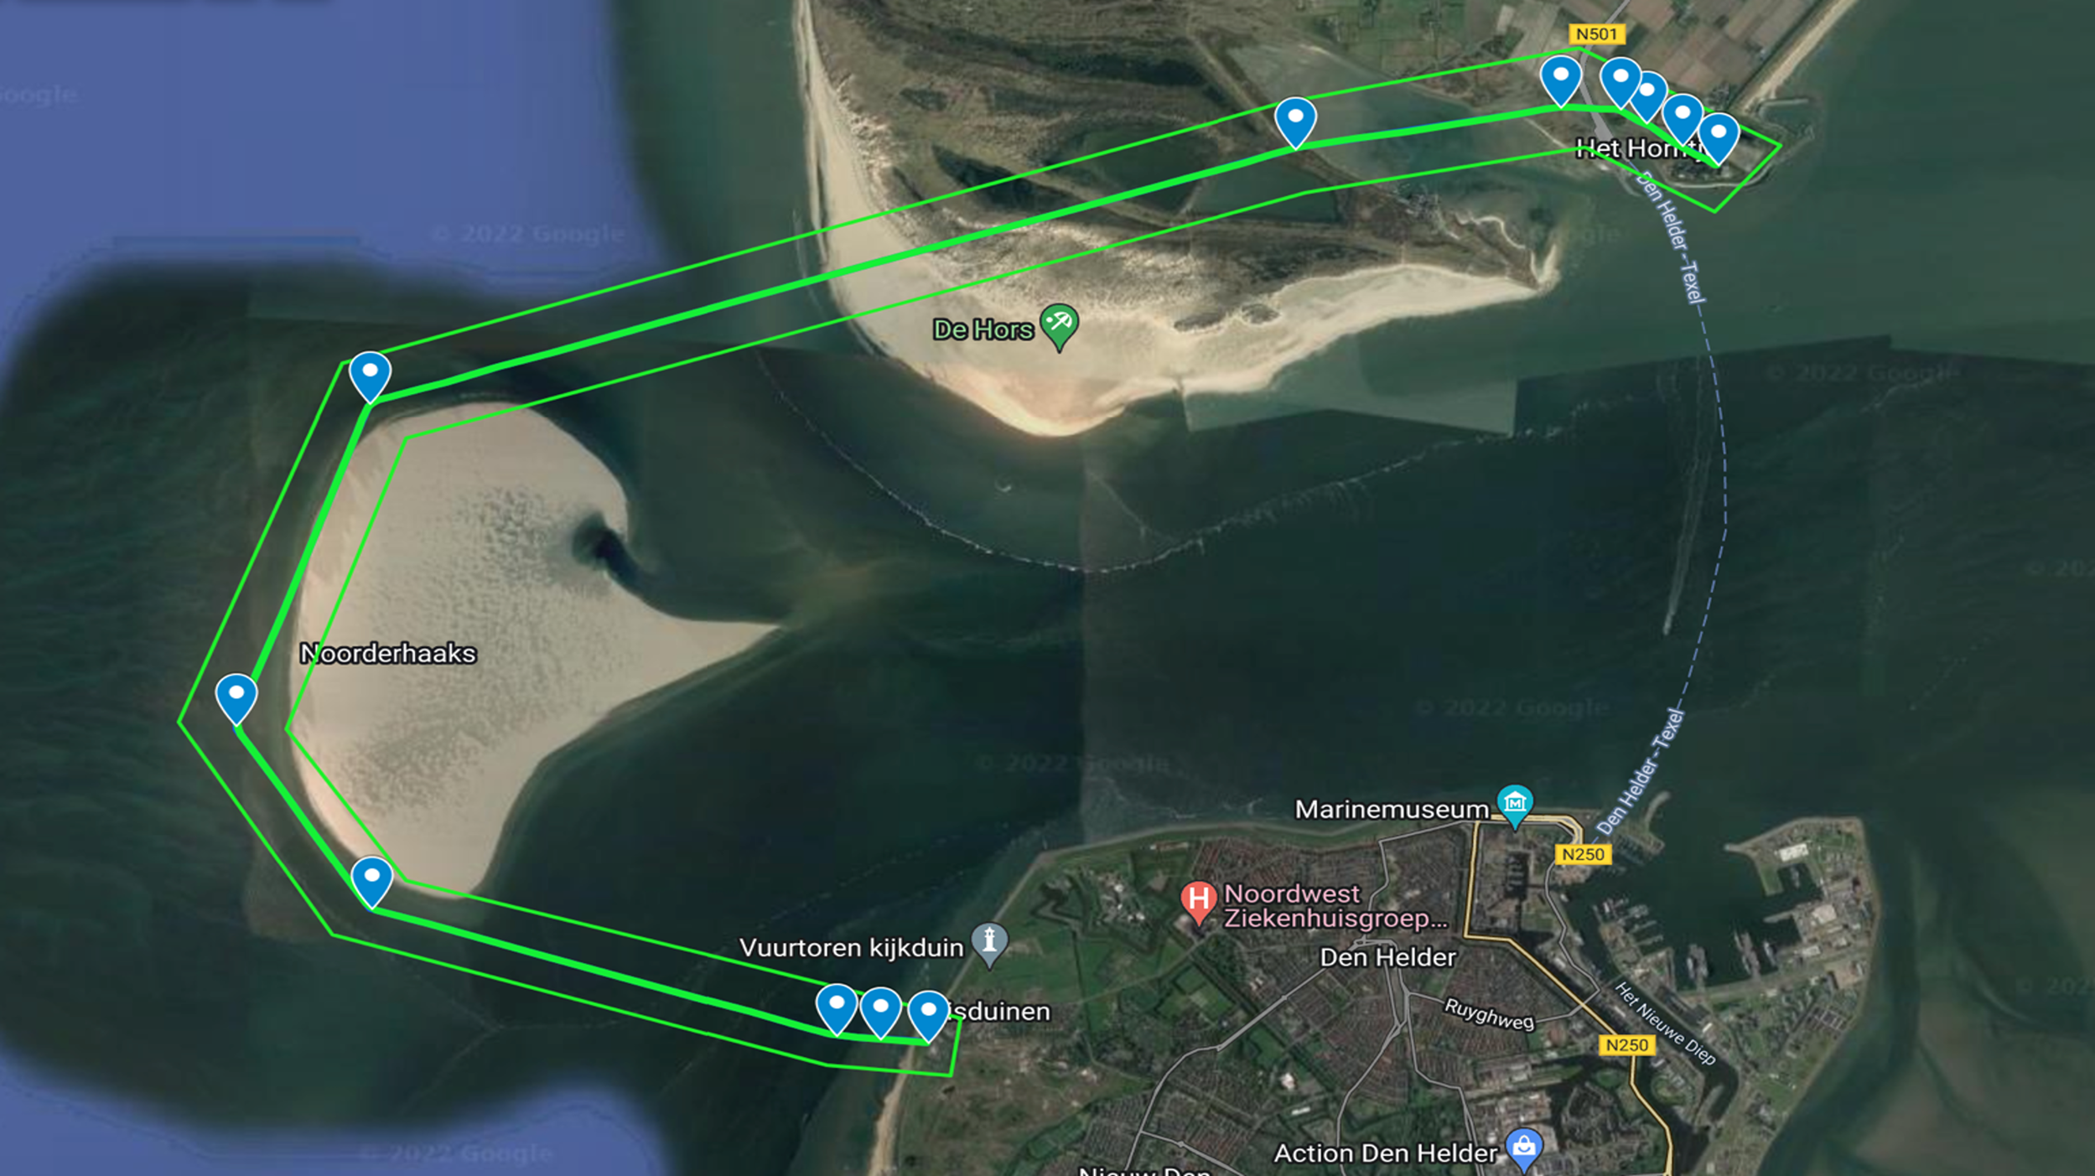
Task: Click the lone blue pin above De Hors dunes
Action: 1295,123
